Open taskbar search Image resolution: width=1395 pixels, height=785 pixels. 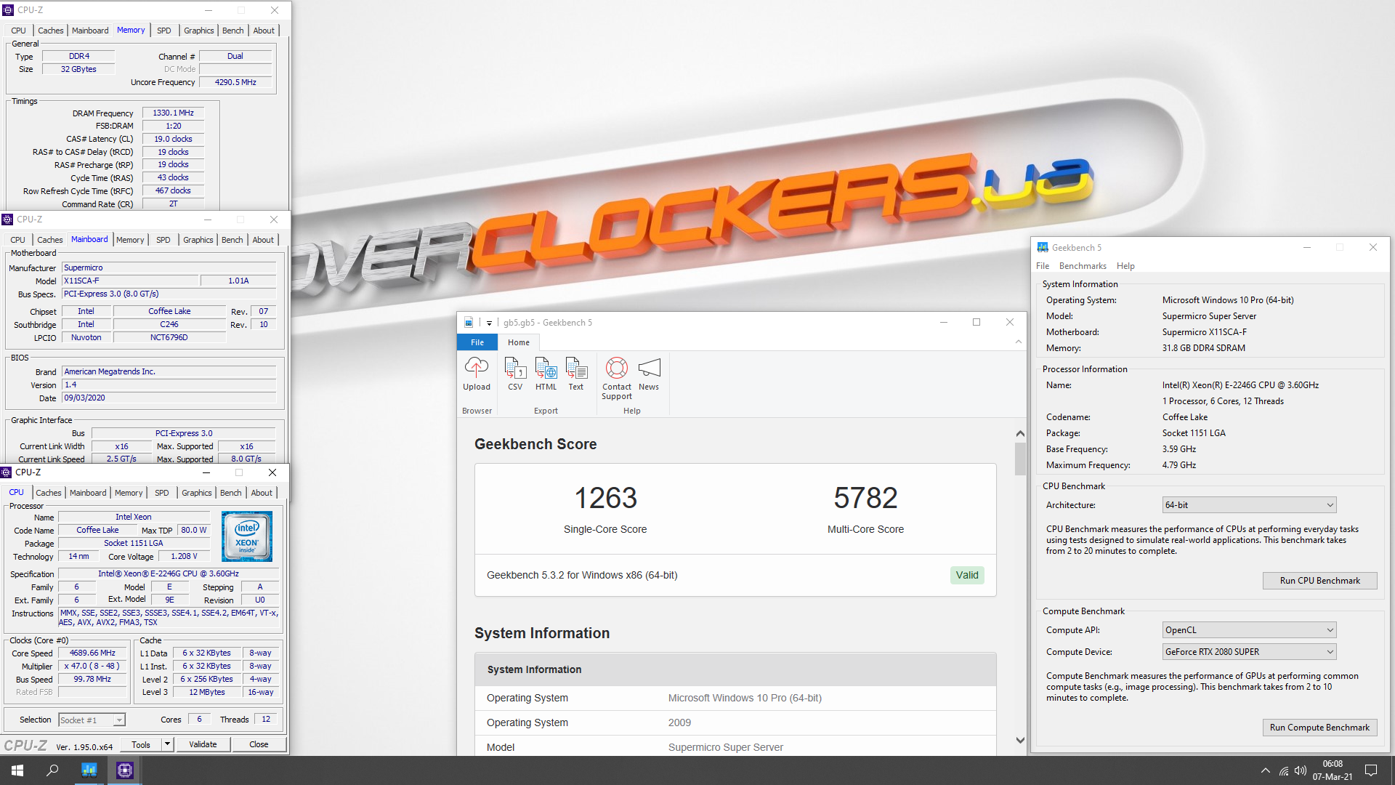pyautogui.click(x=52, y=770)
